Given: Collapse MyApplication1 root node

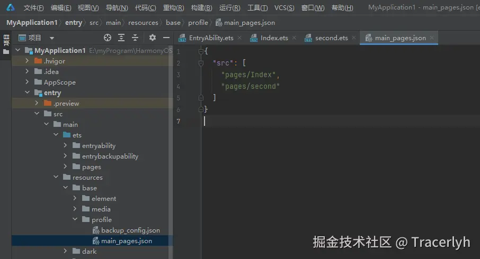Looking at the screenshot, I should tap(18, 50).
